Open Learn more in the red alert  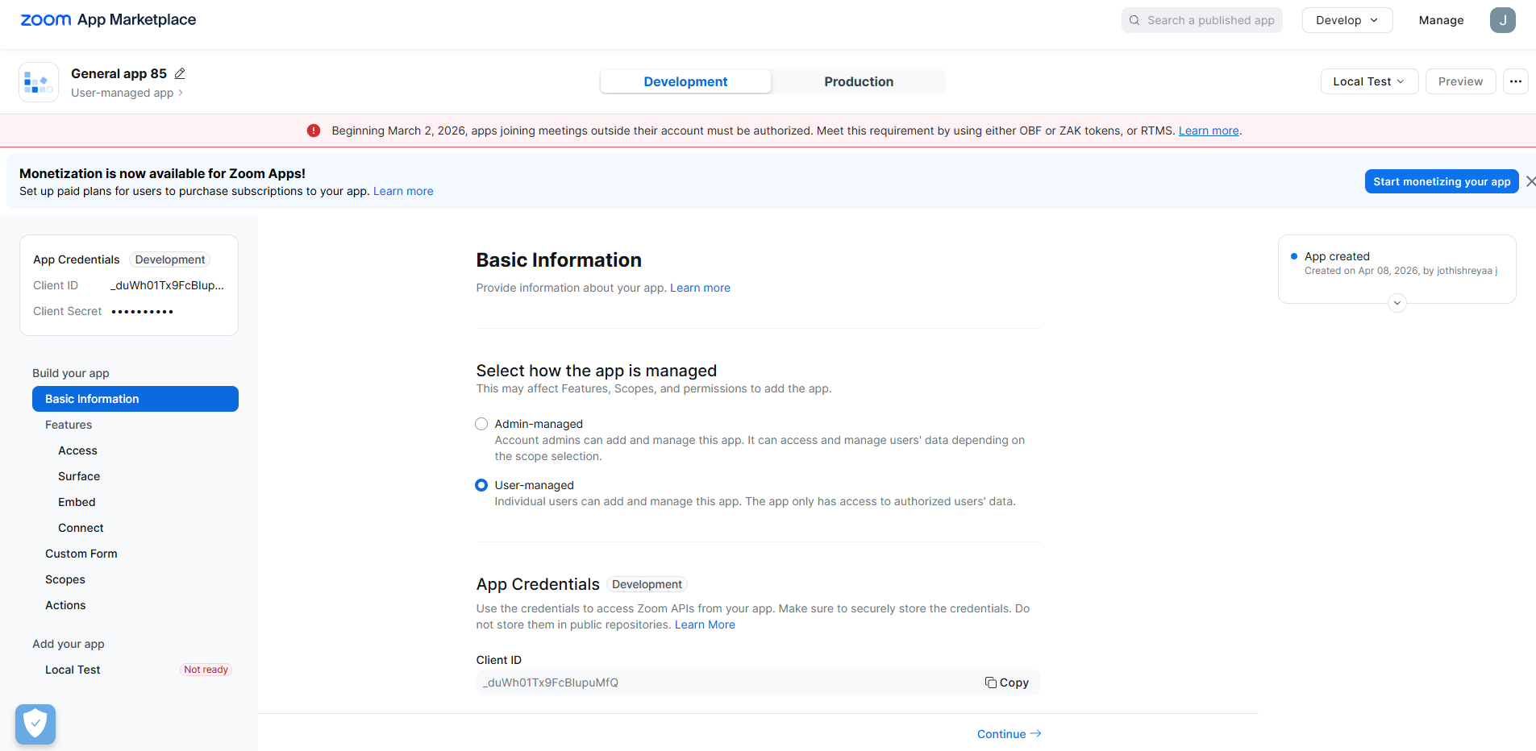tap(1209, 131)
